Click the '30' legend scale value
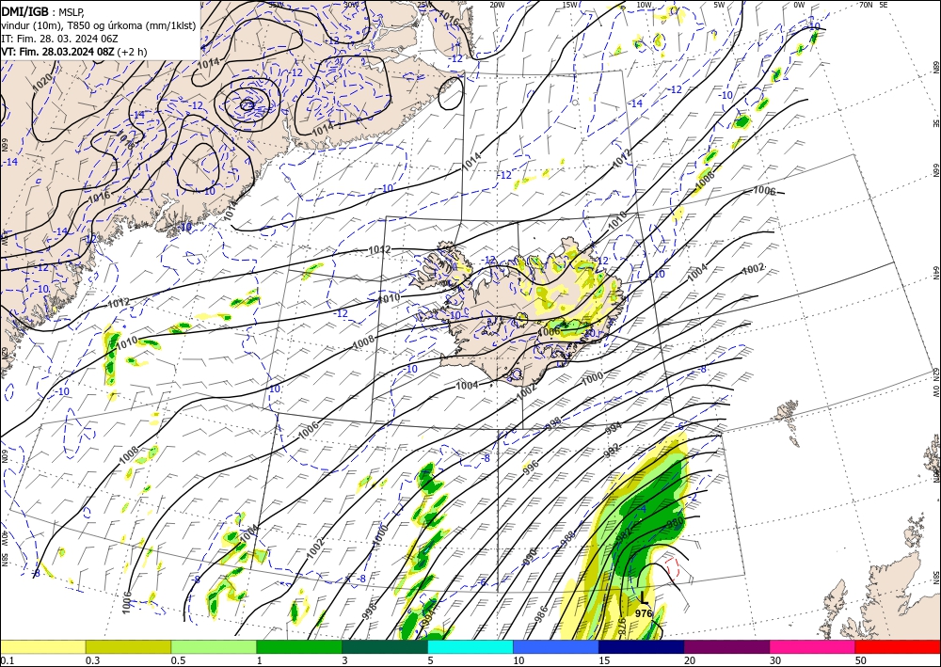Screen dimensions: 941x667 coord(774,660)
